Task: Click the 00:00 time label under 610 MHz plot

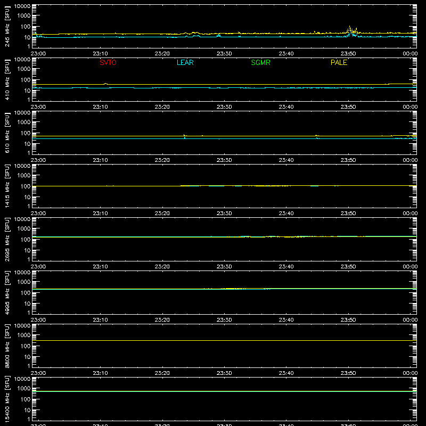Action: pos(410,160)
